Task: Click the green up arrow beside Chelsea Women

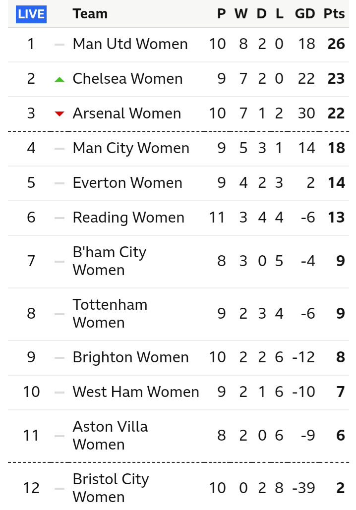Action: pos(59,79)
